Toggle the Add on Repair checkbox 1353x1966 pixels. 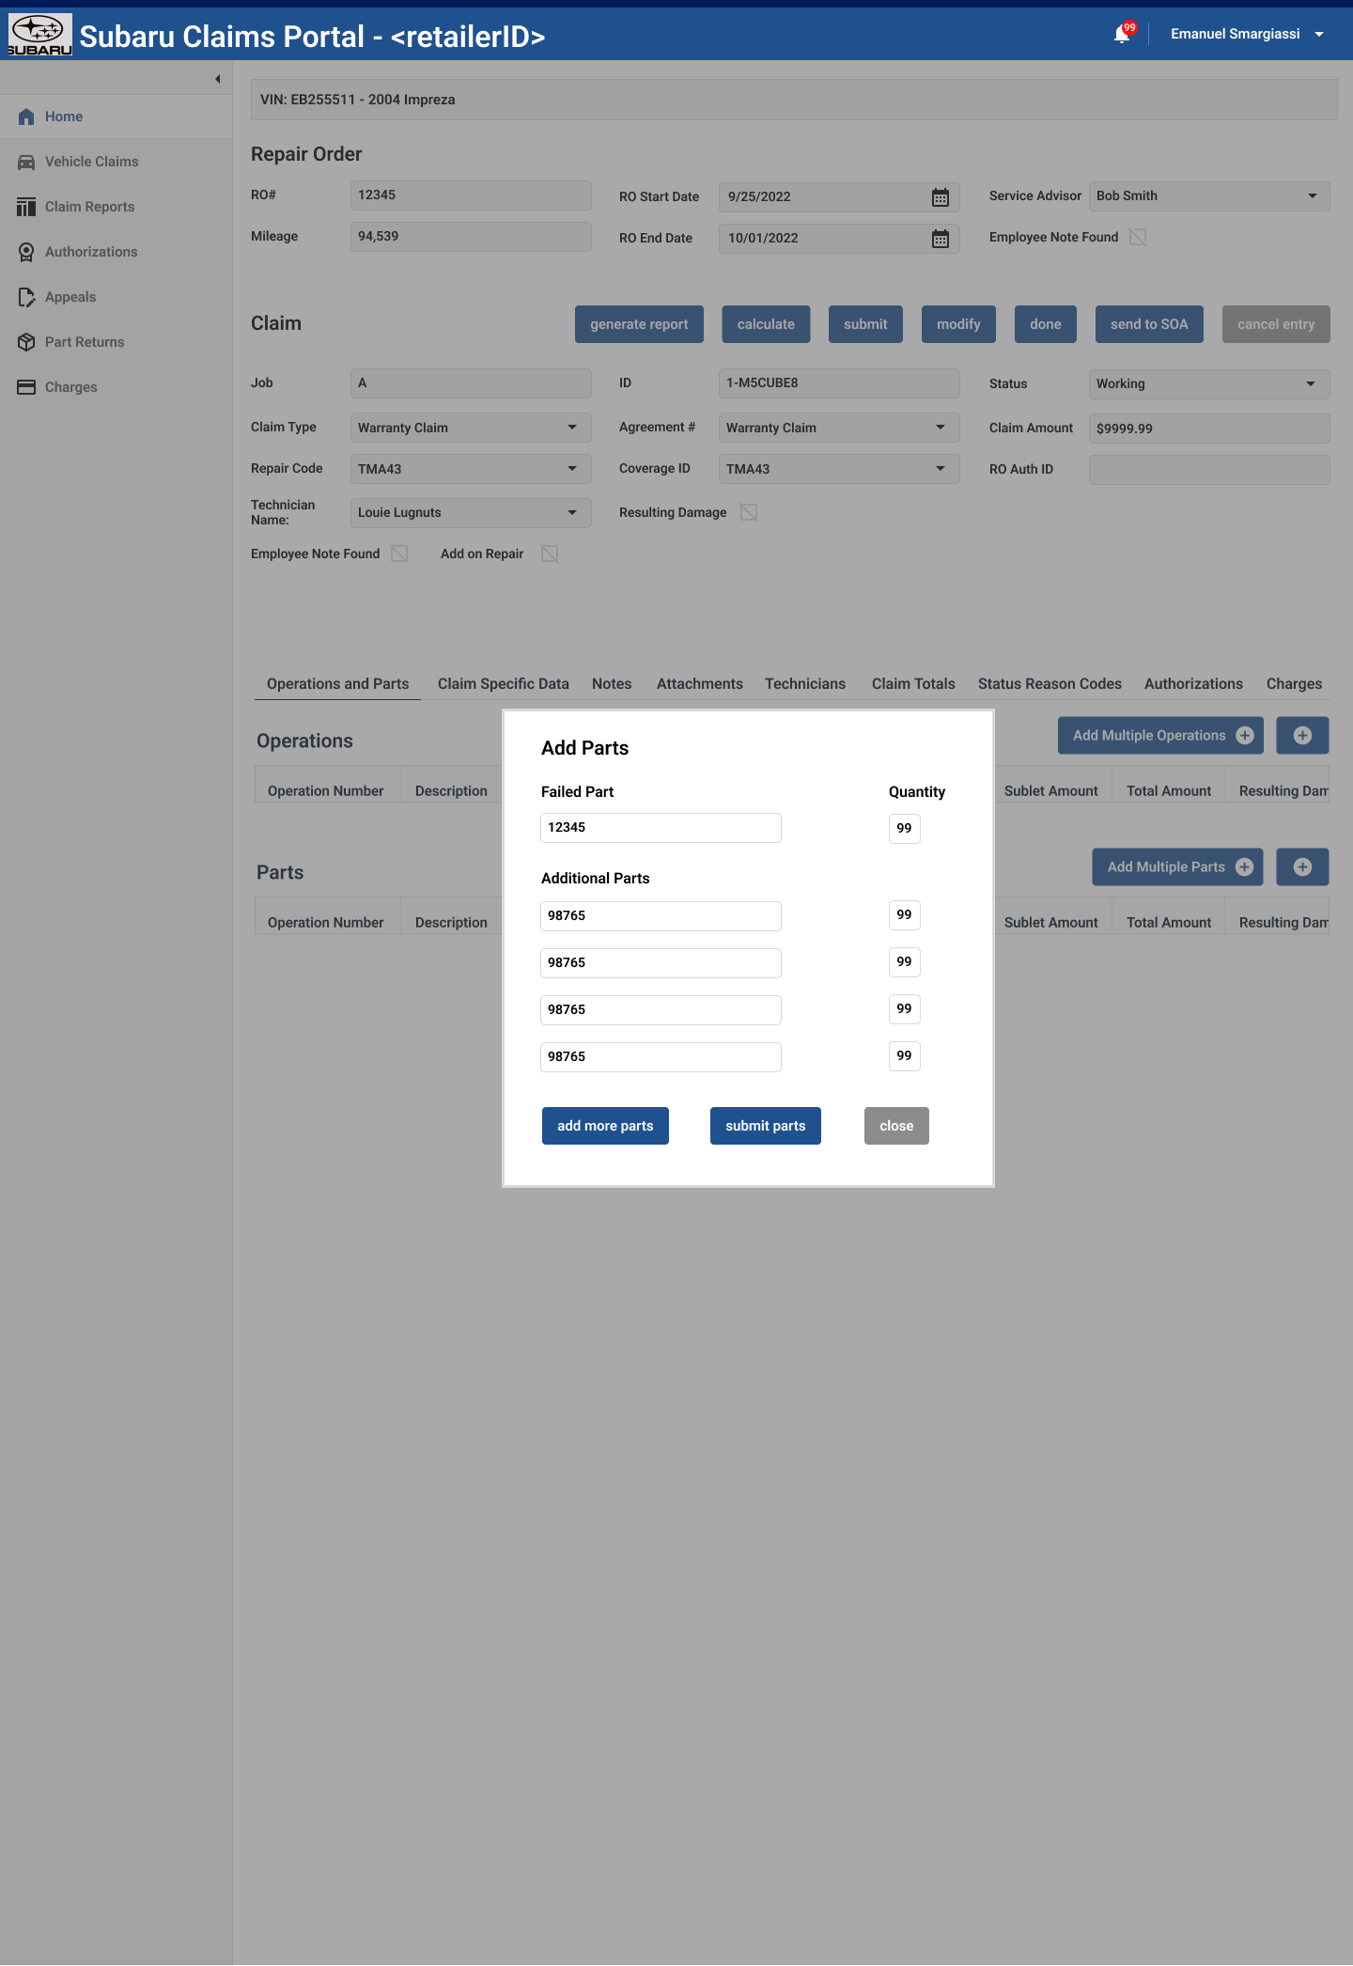tap(550, 554)
